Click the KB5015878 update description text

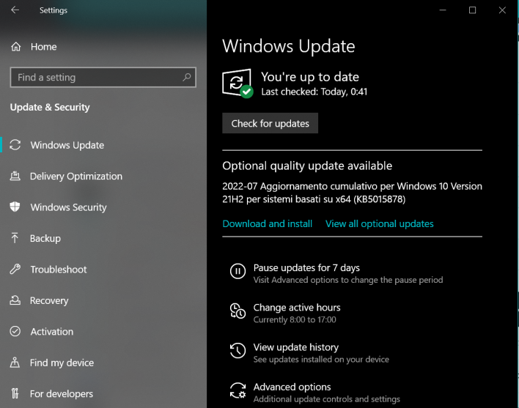tap(352, 193)
